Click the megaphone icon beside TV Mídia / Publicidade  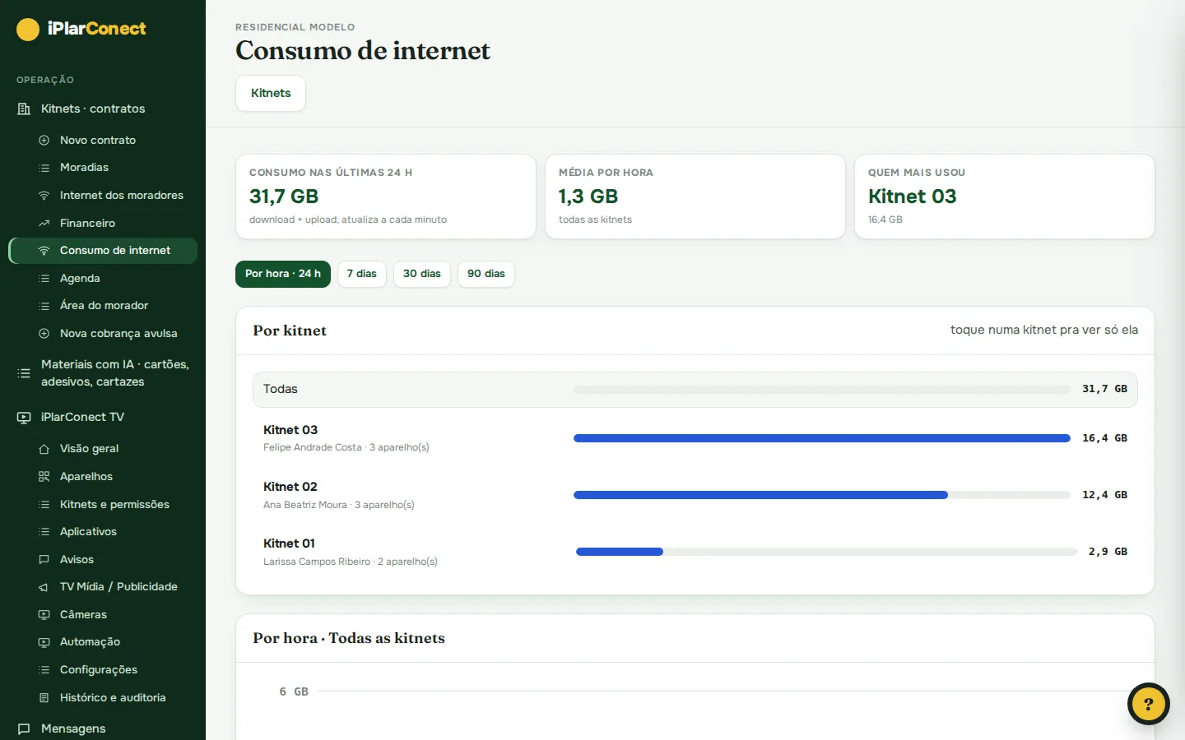pos(44,587)
